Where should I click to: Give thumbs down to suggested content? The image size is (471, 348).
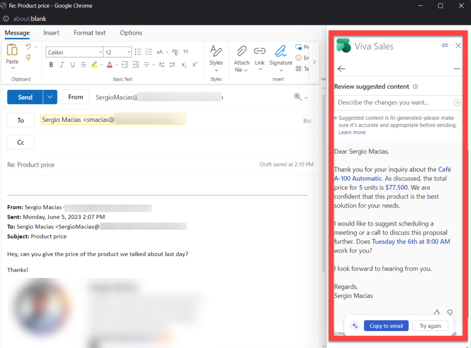pos(450,313)
